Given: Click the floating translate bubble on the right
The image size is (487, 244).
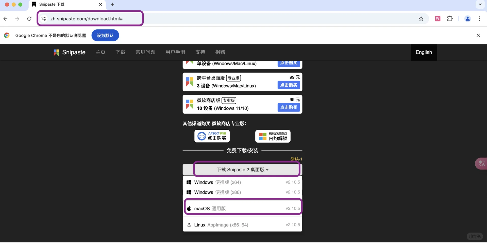Looking at the screenshot, I should 481,163.
